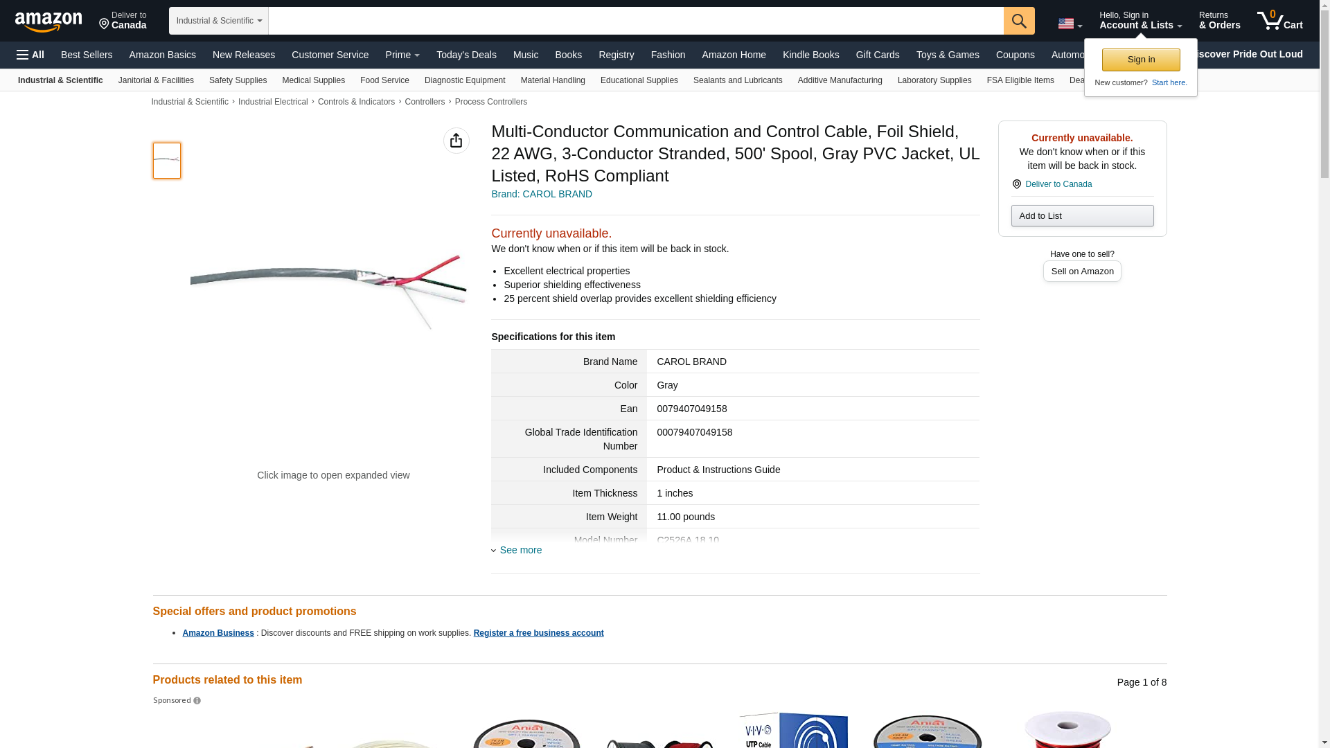
Task: Click into the search input field
Action: click(635, 21)
